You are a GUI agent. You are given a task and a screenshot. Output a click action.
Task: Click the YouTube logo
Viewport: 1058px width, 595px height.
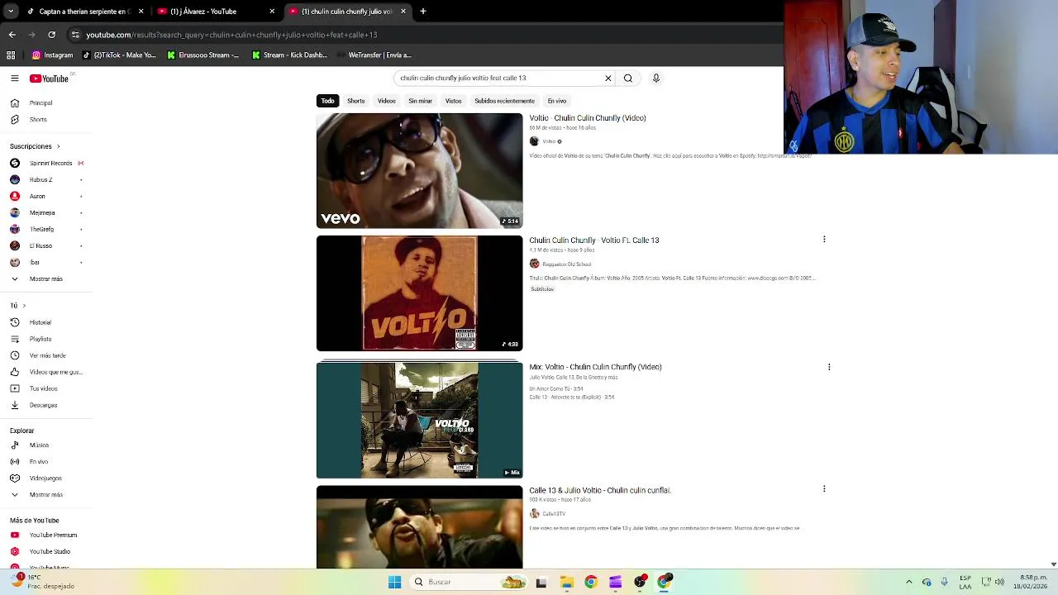click(x=49, y=79)
